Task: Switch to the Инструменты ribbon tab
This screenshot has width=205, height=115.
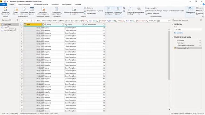Action: point(67,4)
